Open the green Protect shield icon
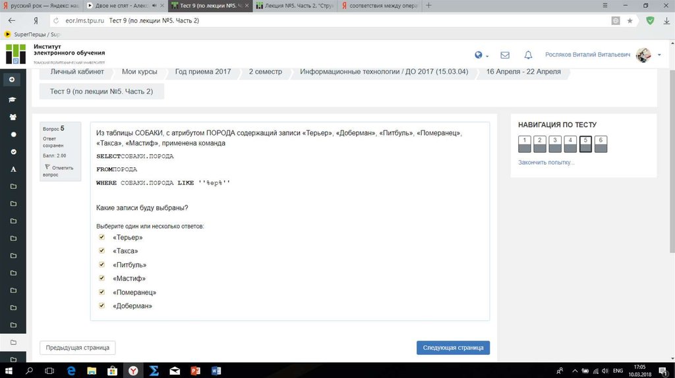This screenshot has height=378, width=675. pos(650,20)
